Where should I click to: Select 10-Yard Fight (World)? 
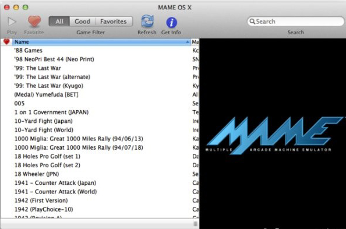(100, 130)
